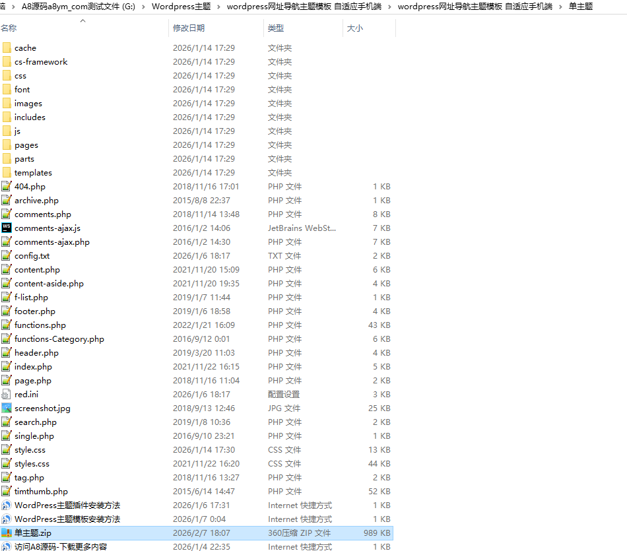Select the config.txt file icon

(x=7, y=255)
